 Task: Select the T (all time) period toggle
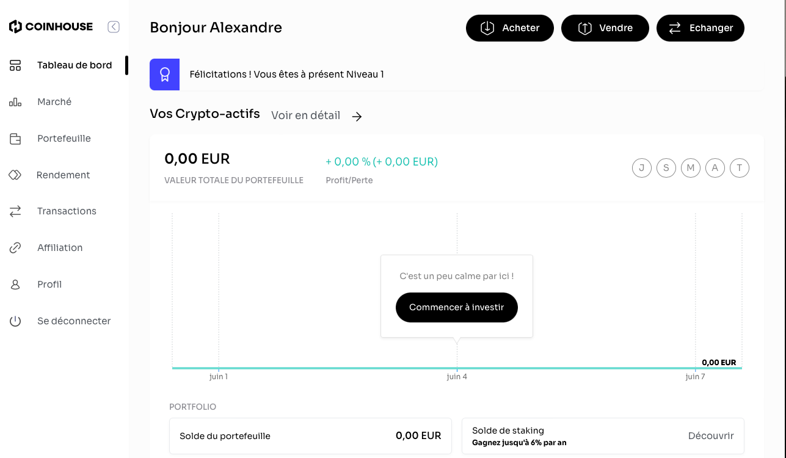[740, 168]
